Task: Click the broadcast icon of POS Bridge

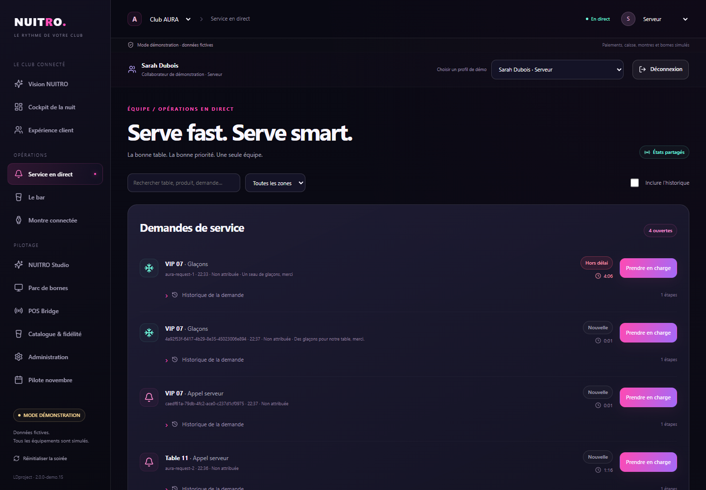Action: [19, 311]
